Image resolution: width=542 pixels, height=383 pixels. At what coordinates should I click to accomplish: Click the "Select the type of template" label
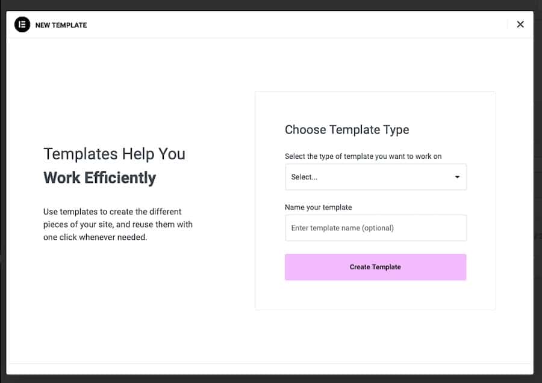tap(363, 156)
